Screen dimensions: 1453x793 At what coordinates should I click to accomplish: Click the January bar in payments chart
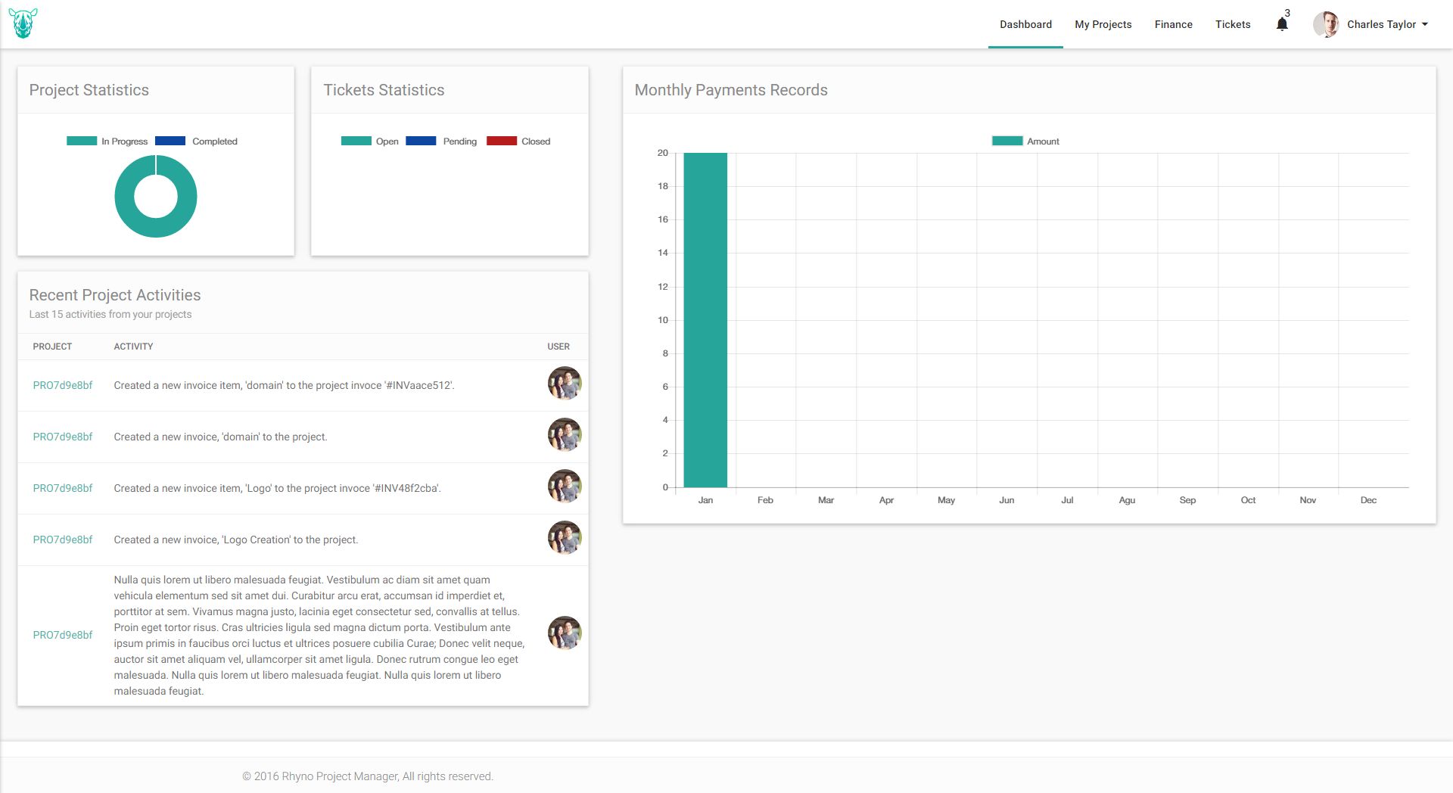tap(705, 318)
